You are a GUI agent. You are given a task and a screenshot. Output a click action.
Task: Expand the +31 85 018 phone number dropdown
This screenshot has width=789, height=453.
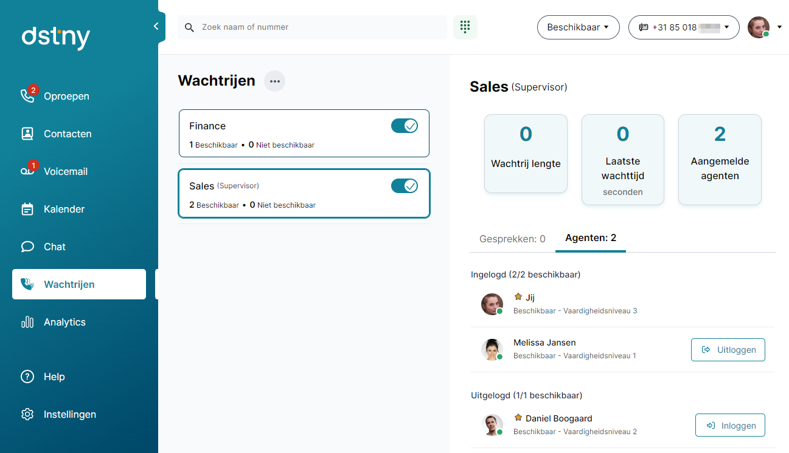[683, 27]
